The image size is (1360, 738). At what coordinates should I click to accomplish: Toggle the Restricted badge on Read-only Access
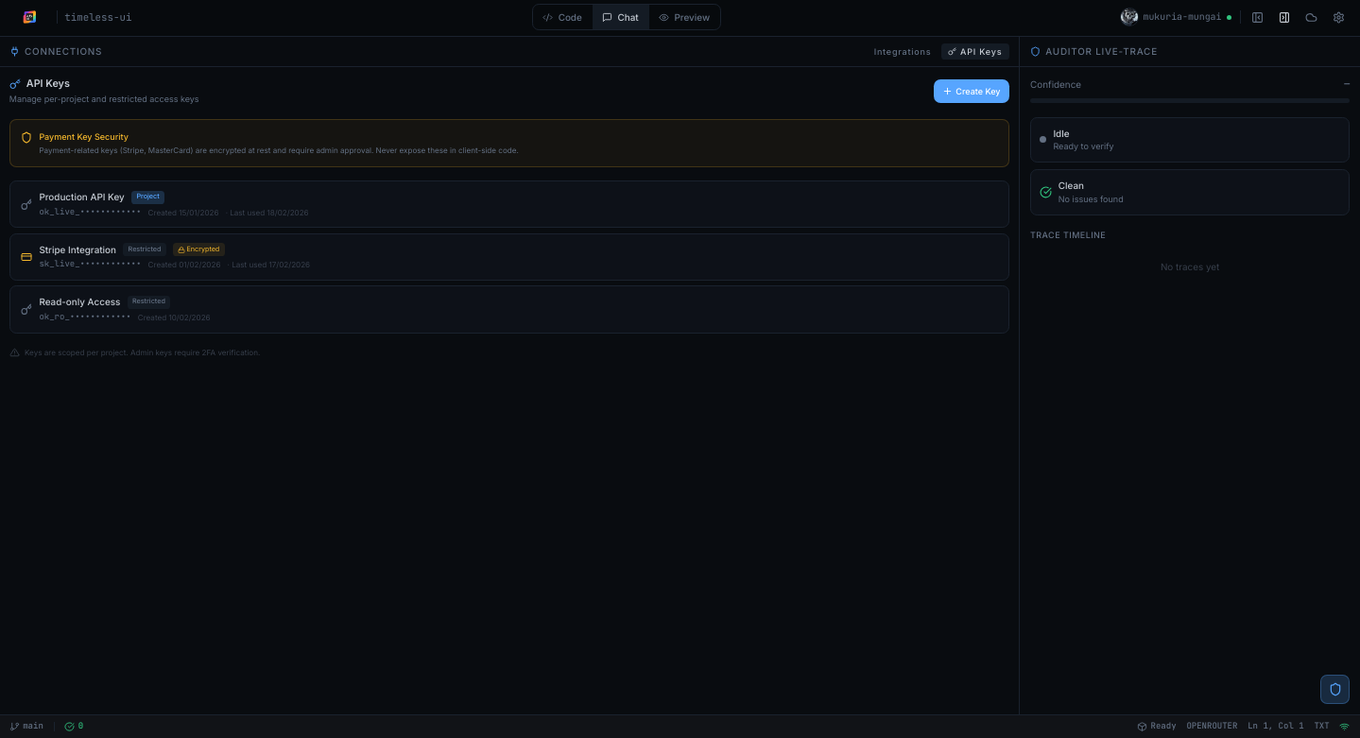point(147,300)
